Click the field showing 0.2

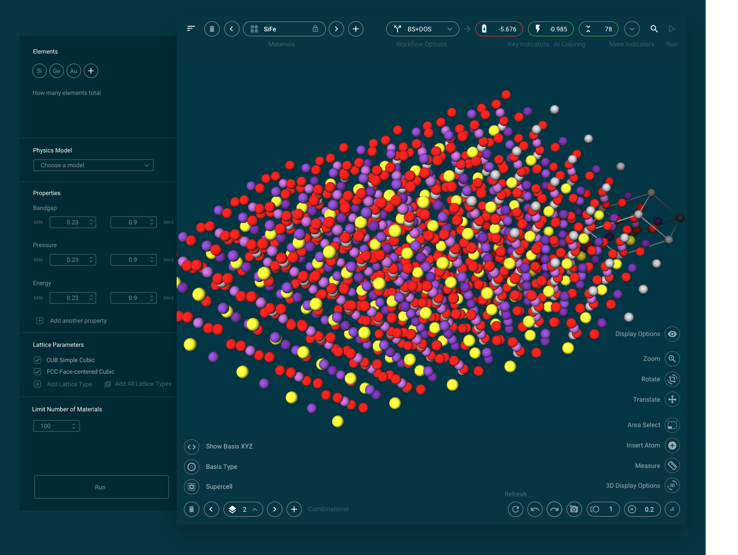(x=642, y=509)
